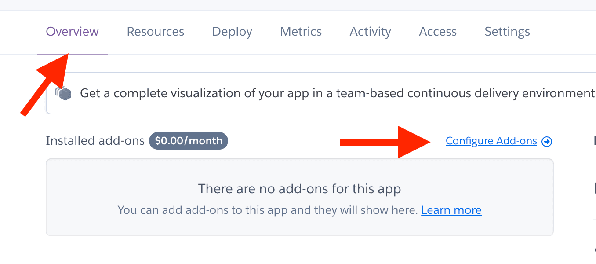Click the continuous delivery banner text

[337, 93]
